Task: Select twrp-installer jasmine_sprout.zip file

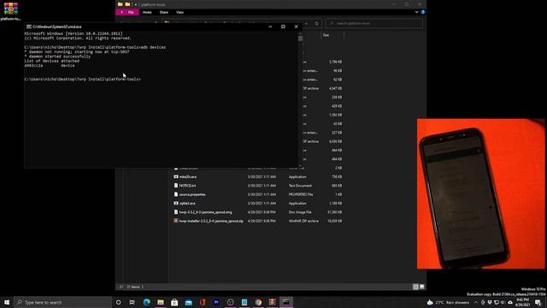Action: [211, 221]
